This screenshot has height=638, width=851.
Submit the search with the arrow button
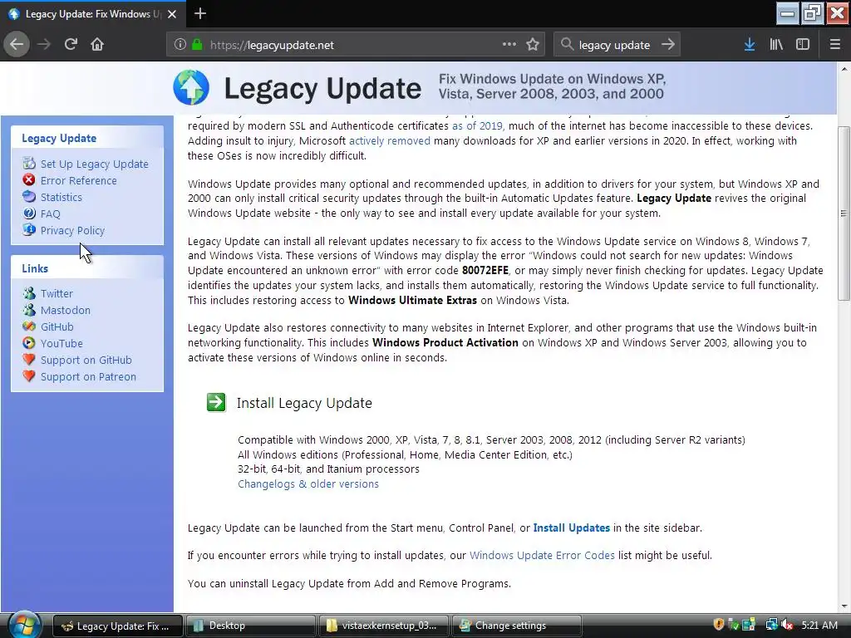pos(668,45)
